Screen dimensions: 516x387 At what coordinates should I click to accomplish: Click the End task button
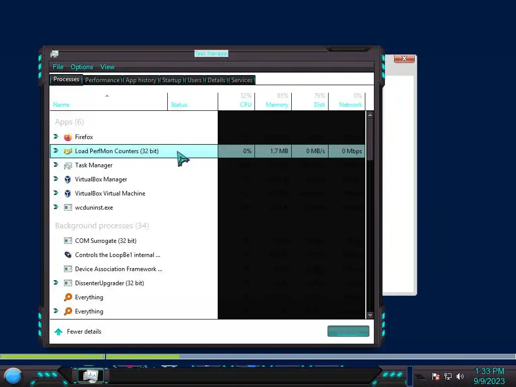tap(348, 332)
